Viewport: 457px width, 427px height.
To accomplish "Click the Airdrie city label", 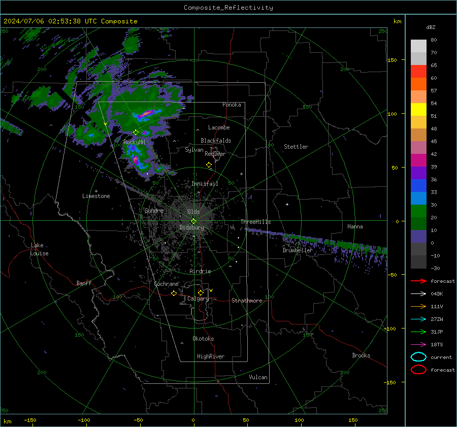I will pos(200,271).
